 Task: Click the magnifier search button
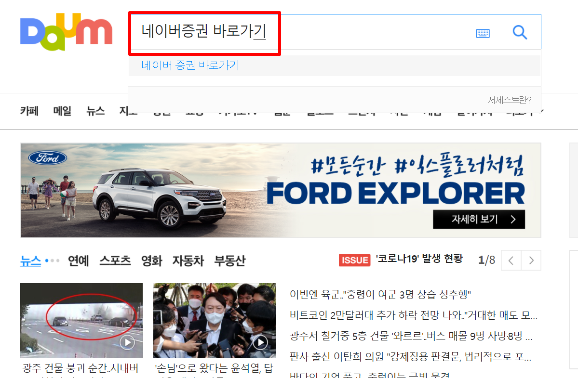tap(520, 32)
